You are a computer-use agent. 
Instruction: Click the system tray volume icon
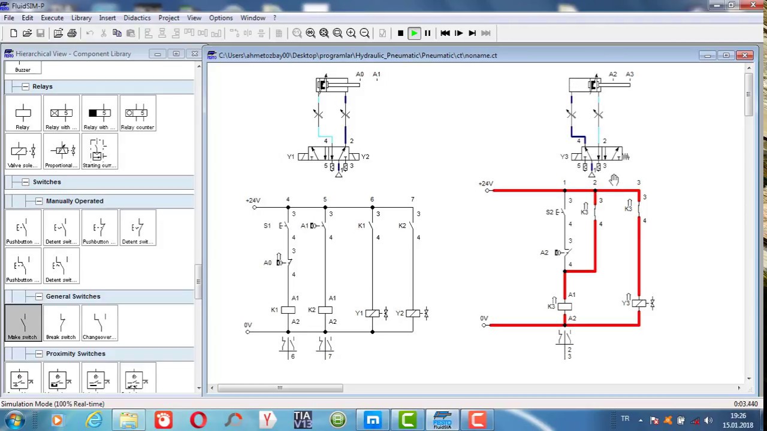pyautogui.click(x=709, y=420)
